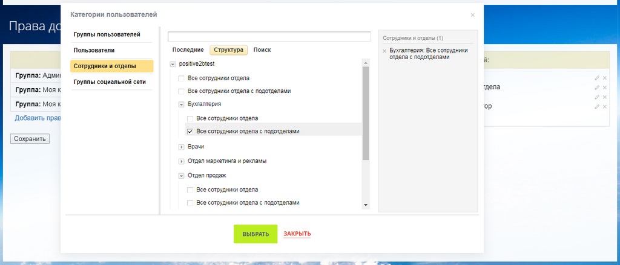Open the Пользователи category

111,51
